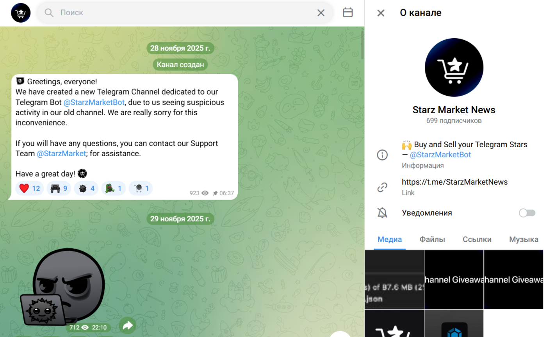Add the reaction showing count 4

click(x=86, y=188)
